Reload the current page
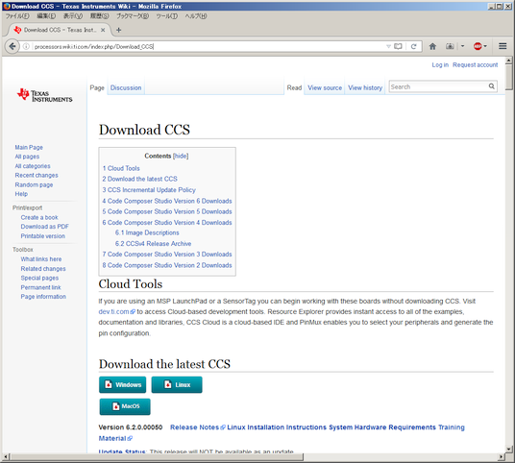 [413, 47]
